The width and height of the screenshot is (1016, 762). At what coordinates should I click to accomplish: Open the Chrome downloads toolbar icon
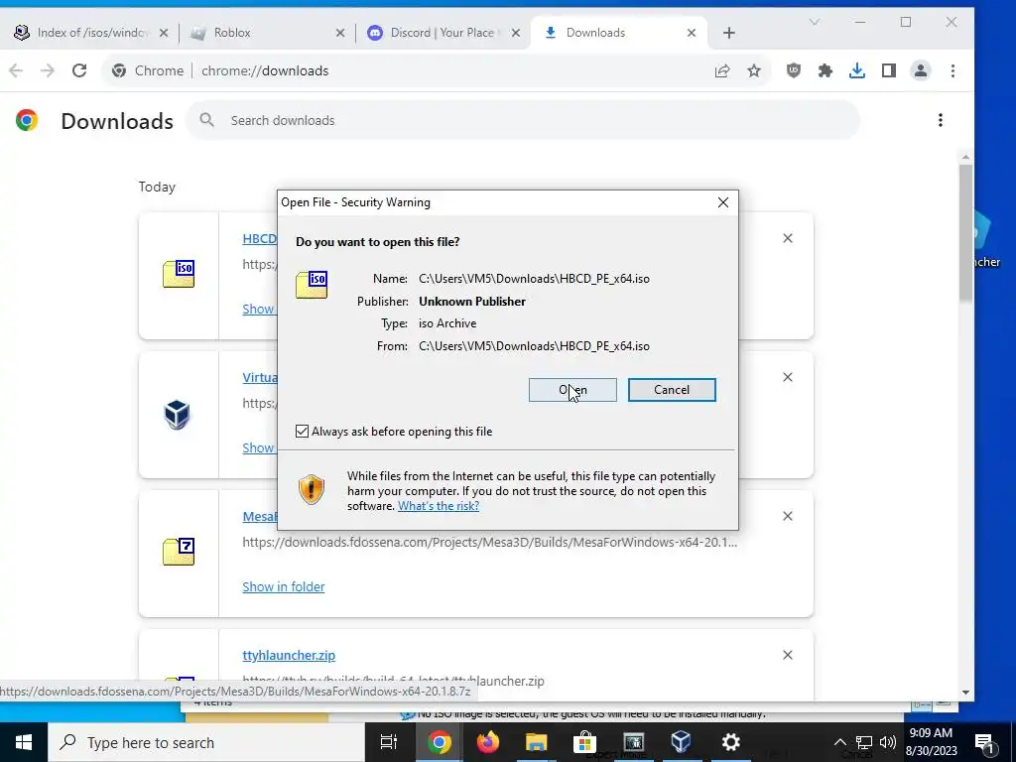[856, 70]
